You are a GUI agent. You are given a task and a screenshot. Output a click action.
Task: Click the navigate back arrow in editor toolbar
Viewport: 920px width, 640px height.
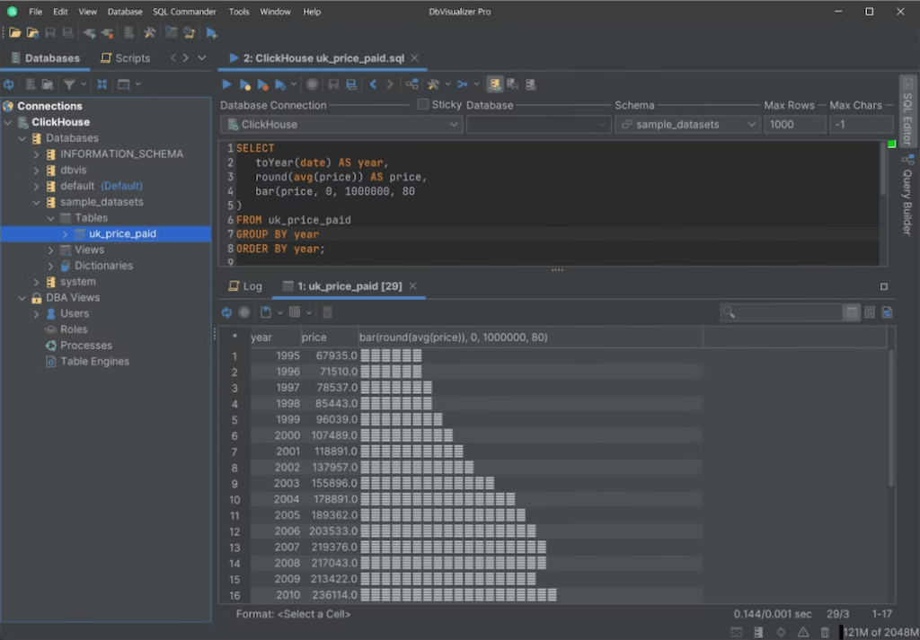pyautogui.click(x=373, y=84)
